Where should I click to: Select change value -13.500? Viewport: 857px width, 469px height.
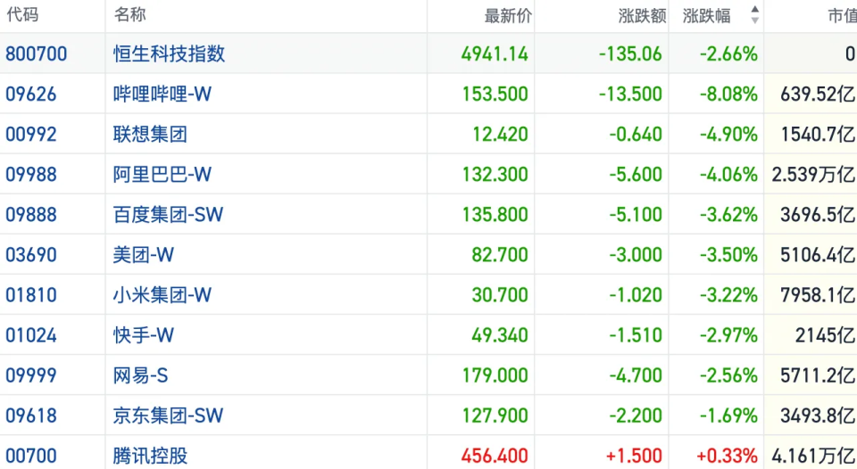[x=630, y=94]
